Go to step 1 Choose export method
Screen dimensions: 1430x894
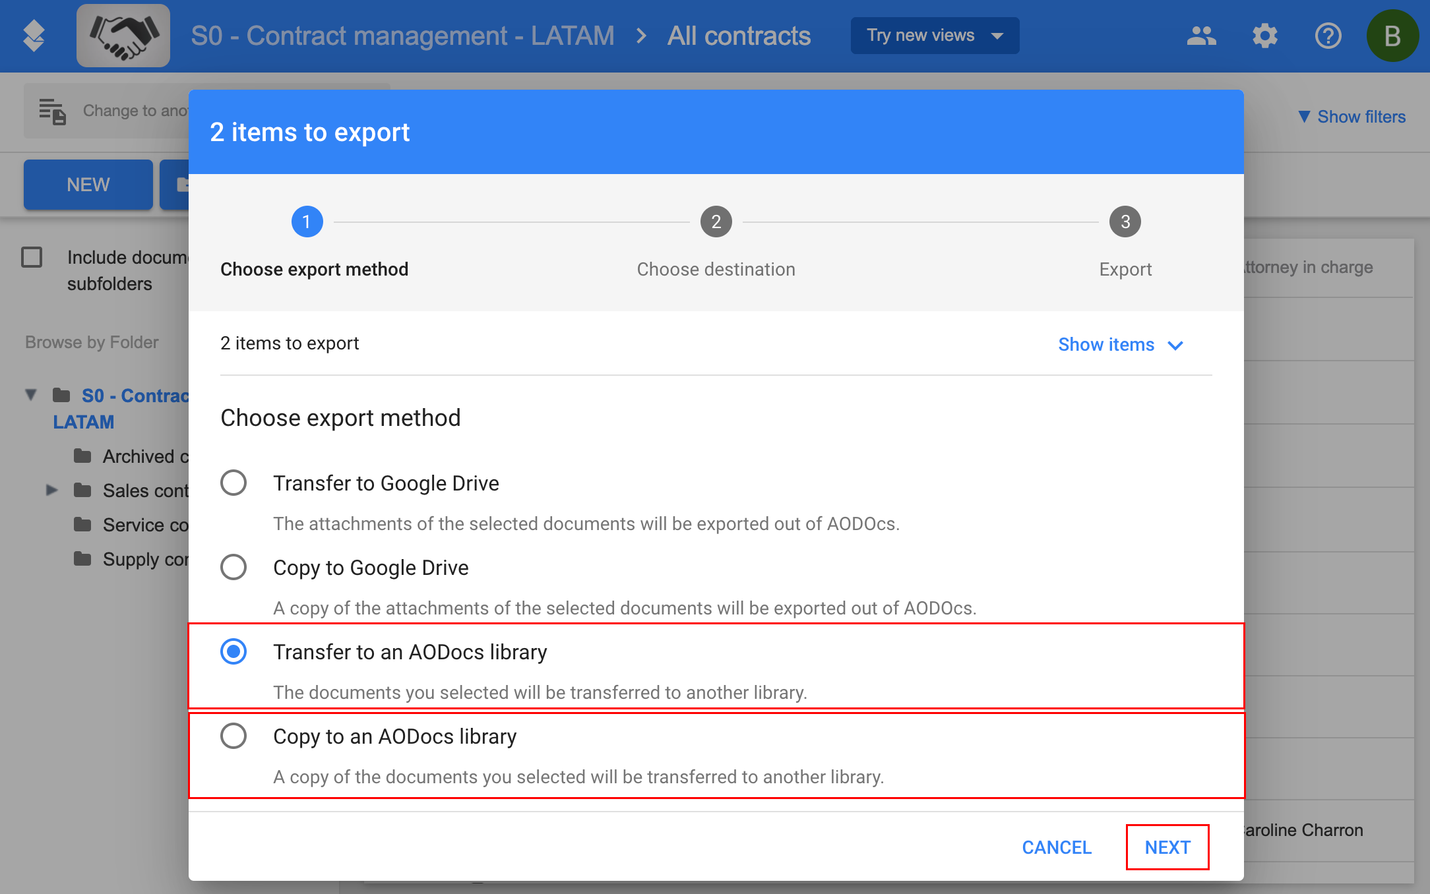pos(307,222)
